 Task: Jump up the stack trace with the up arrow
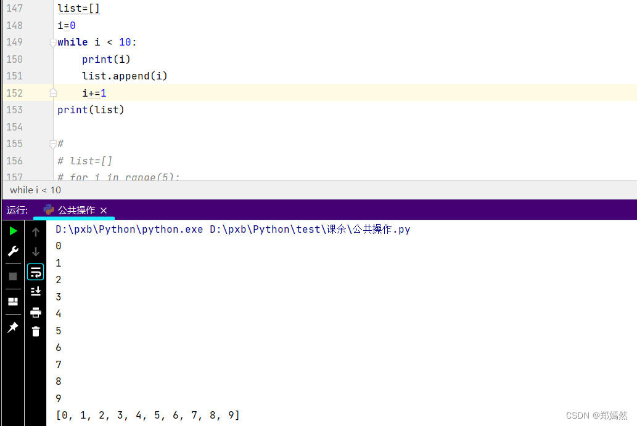coord(35,231)
